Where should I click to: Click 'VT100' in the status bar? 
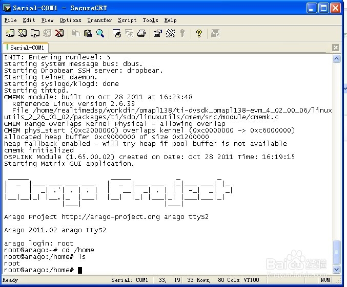tap(251, 280)
